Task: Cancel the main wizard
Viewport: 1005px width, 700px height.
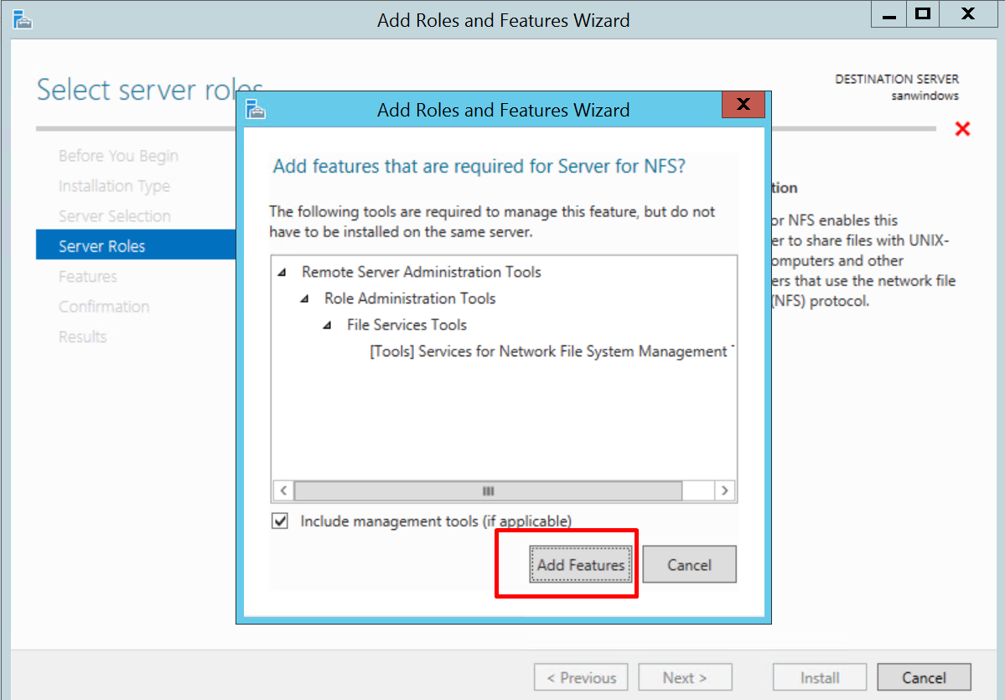Action: tap(924, 677)
